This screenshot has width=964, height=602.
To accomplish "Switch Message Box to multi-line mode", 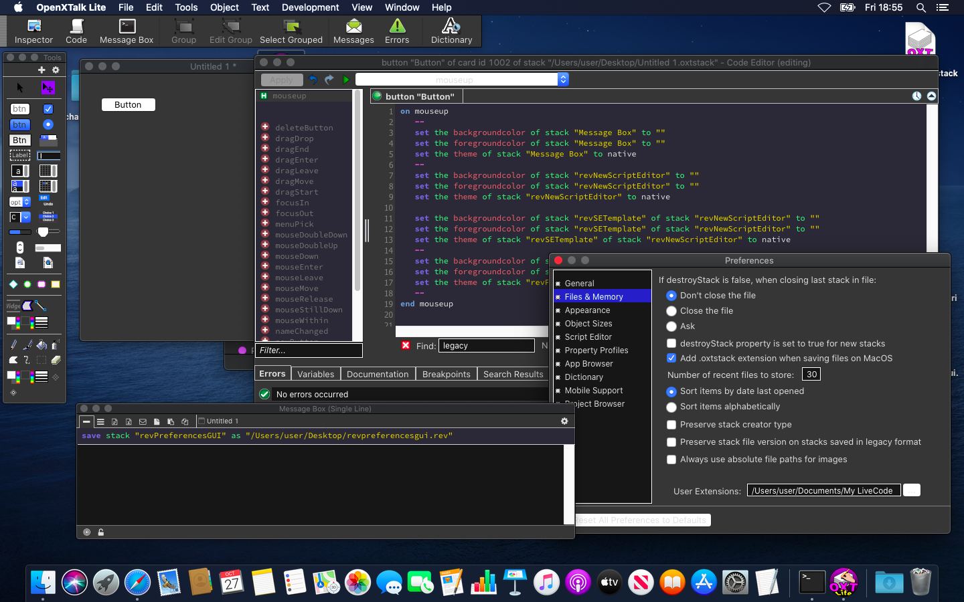I will tap(100, 421).
